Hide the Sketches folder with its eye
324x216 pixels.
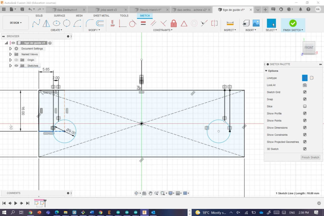coord(16,66)
